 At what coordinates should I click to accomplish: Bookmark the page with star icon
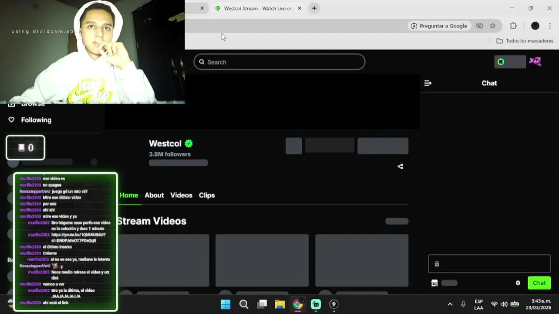point(492,26)
